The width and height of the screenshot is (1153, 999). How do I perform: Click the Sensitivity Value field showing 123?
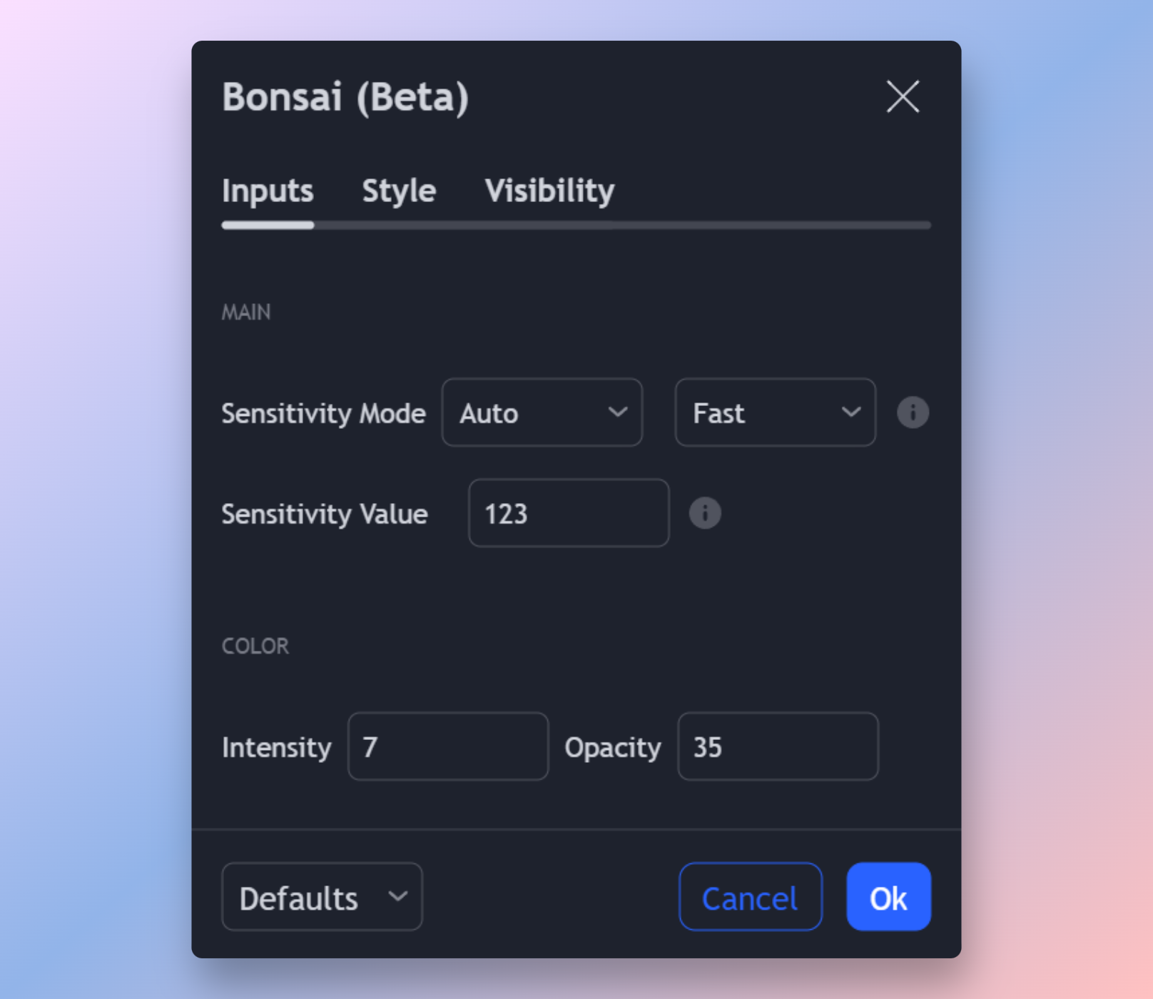tap(569, 513)
